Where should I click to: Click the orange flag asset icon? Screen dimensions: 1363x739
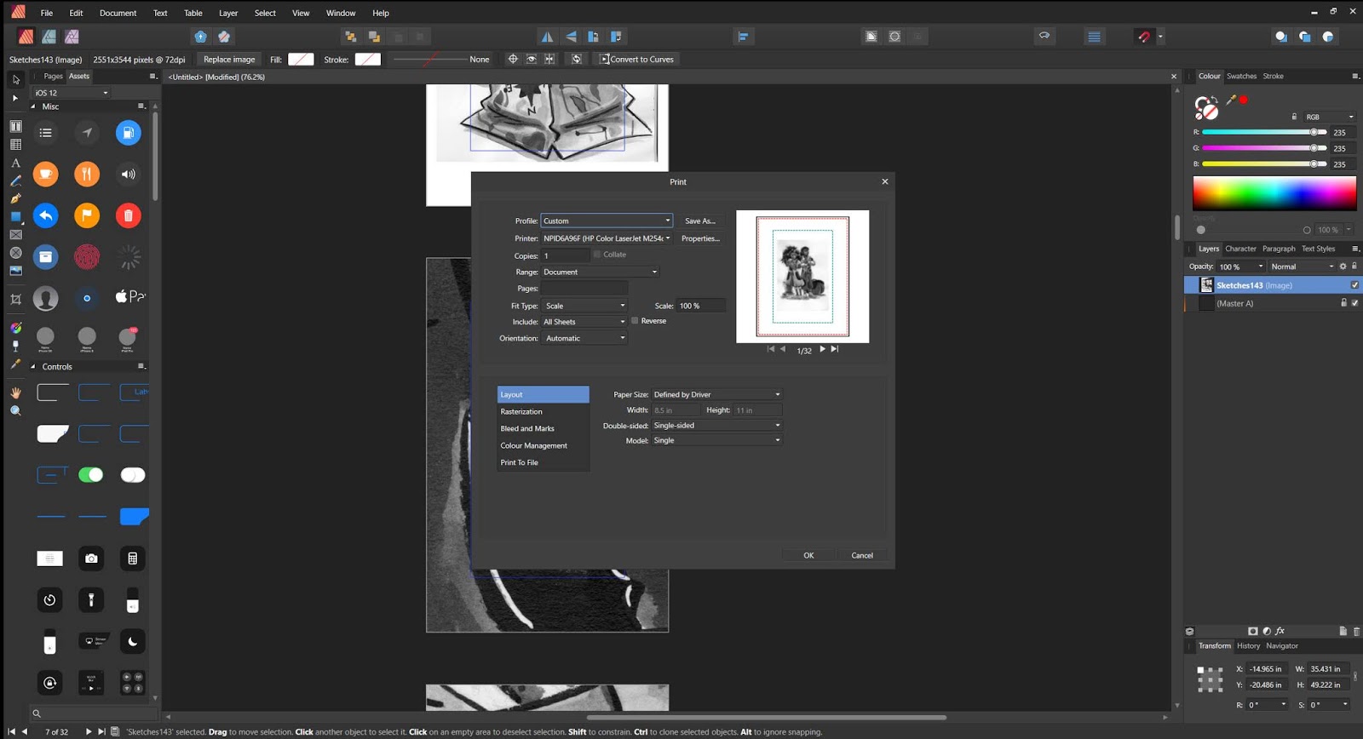[x=87, y=215]
